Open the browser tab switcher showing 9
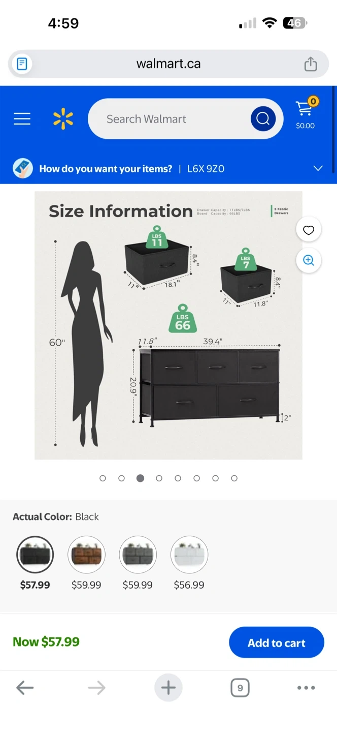Screen dimensions: 337x732 point(240,688)
